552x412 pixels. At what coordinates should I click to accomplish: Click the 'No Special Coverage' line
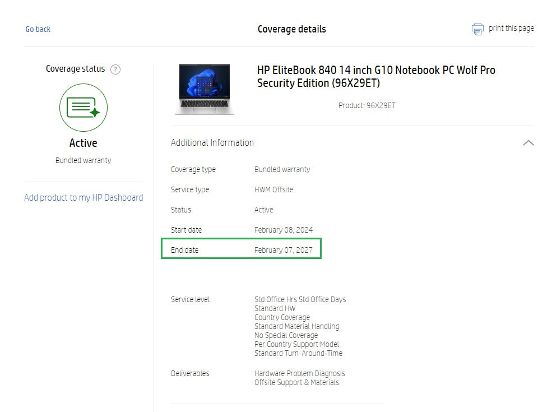click(x=286, y=335)
